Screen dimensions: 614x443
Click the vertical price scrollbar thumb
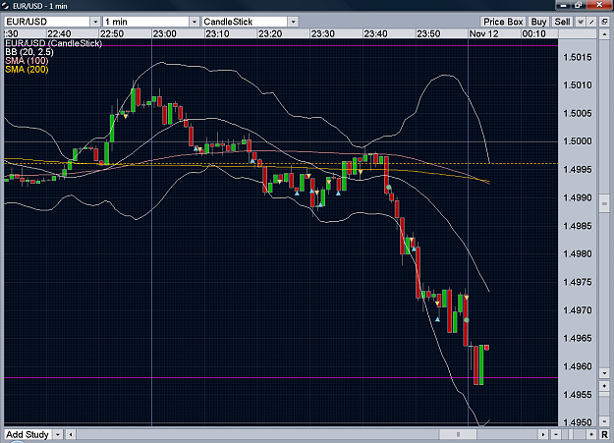(604, 203)
